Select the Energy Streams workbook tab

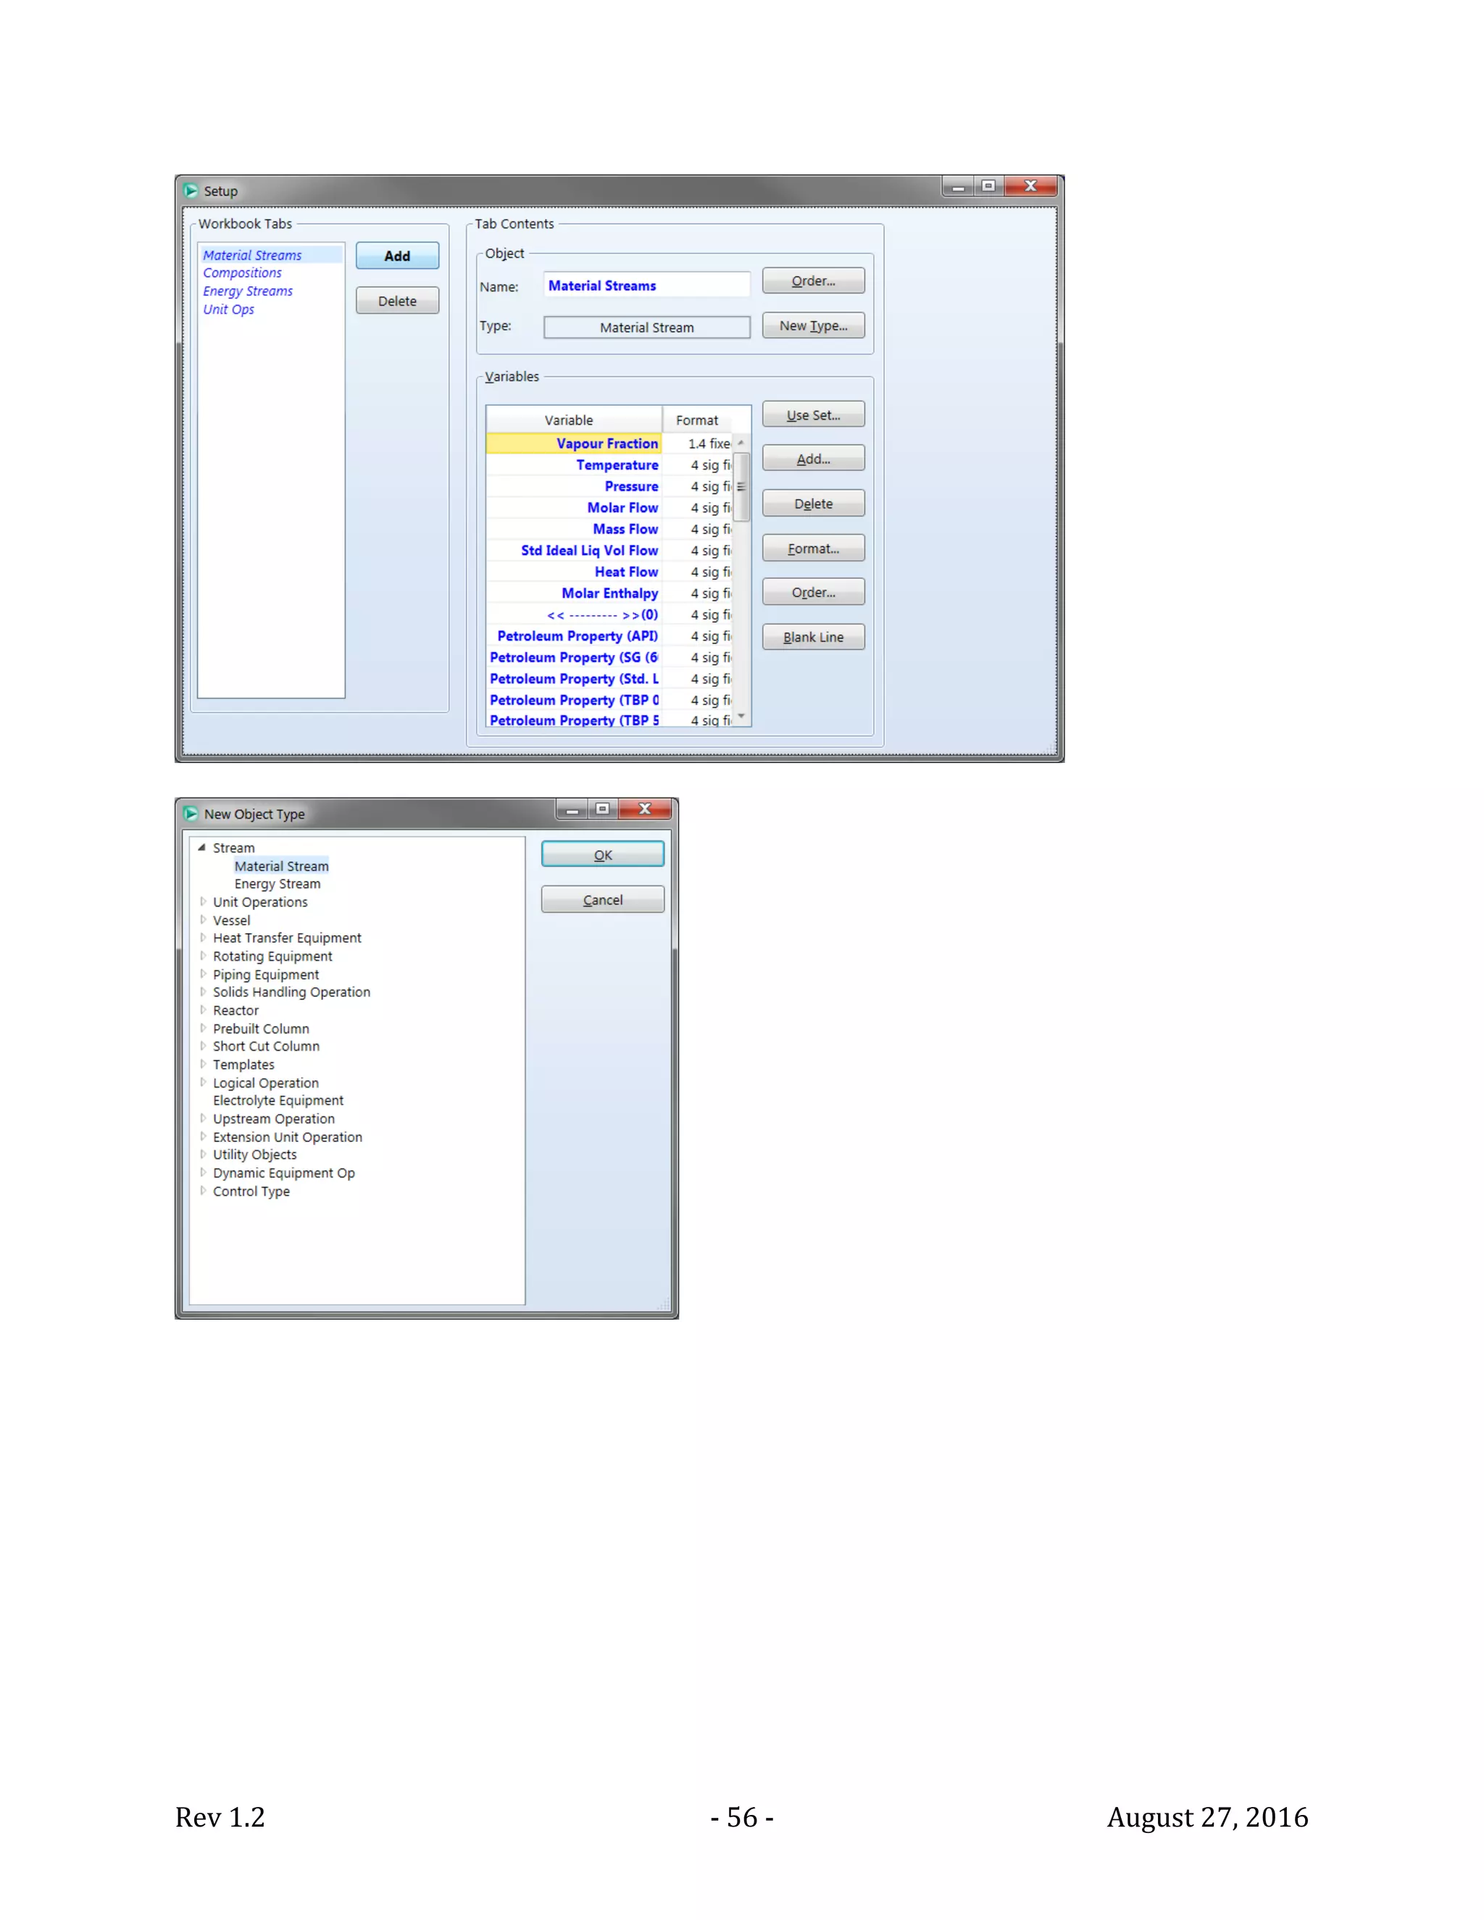(x=247, y=291)
